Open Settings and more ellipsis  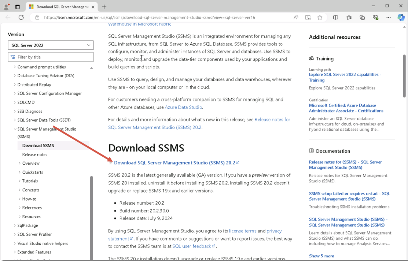(389, 18)
